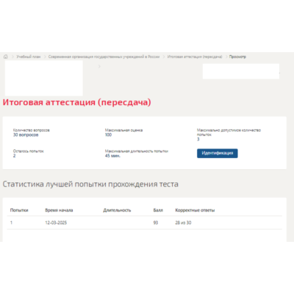
Task: Select the Просмотр breadcrumb item
Action: [x=237, y=57]
